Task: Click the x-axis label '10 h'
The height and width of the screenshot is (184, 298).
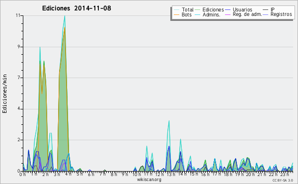Action: (x=137, y=174)
